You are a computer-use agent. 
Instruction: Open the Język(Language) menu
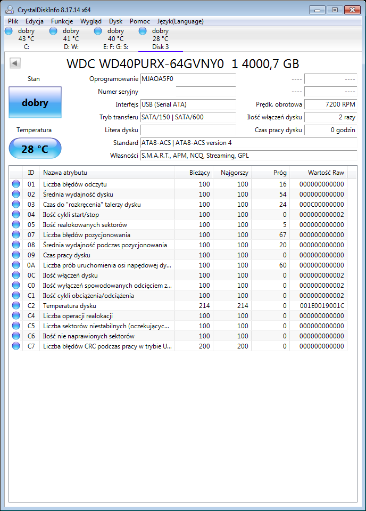[180, 21]
